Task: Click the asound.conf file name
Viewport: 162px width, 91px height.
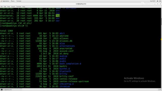Action: tap(66, 51)
